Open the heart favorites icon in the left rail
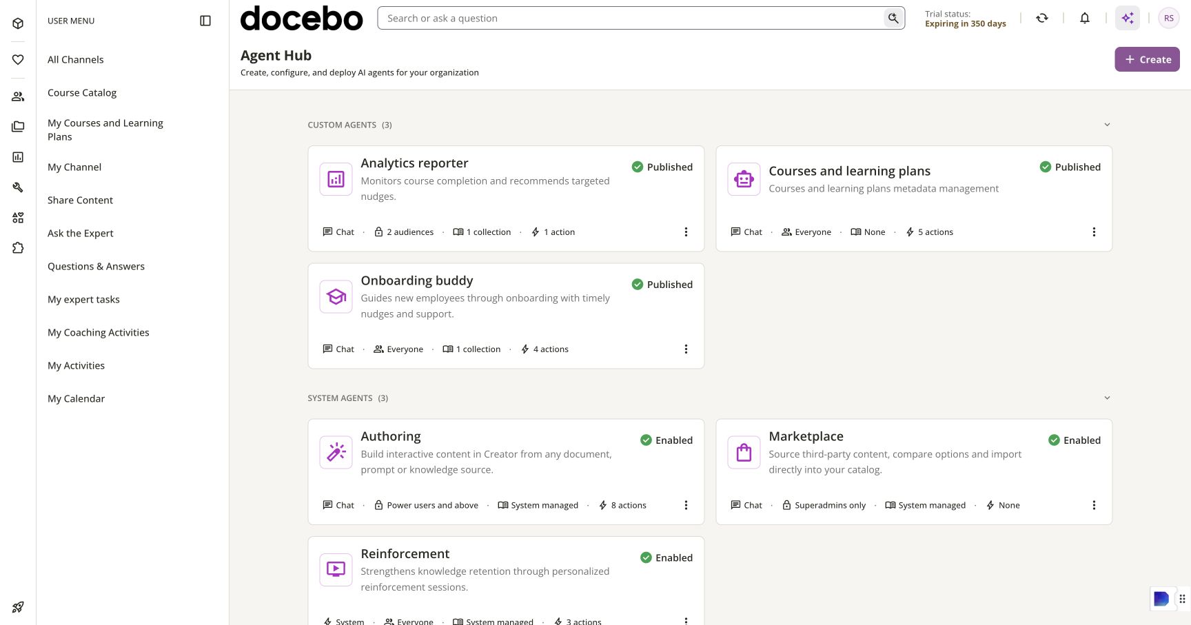 (x=18, y=60)
